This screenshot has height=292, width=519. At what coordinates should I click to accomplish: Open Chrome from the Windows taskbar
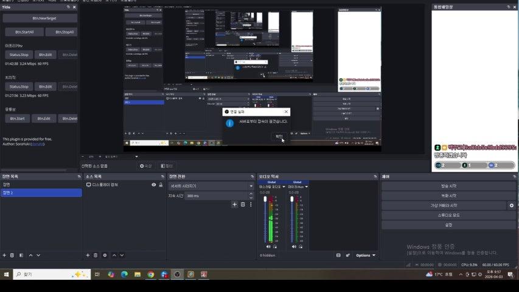click(150, 274)
